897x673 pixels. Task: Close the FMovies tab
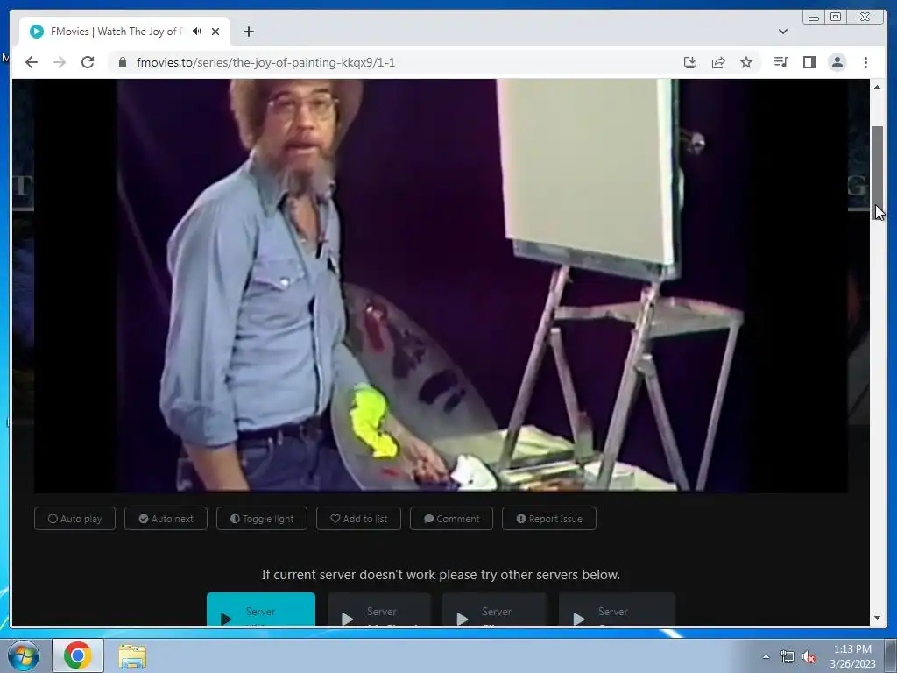215,32
